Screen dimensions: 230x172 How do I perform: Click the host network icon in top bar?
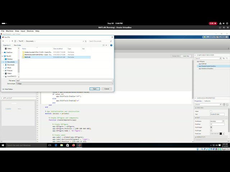[x=220, y=23]
